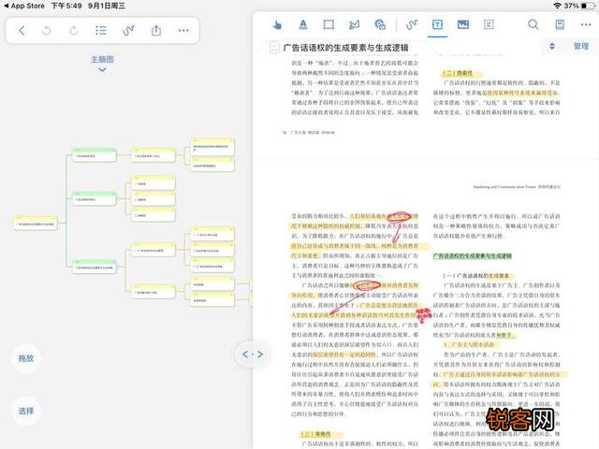Open handwriting tool in mind map toolbar
The image size is (599, 449).
128,31
